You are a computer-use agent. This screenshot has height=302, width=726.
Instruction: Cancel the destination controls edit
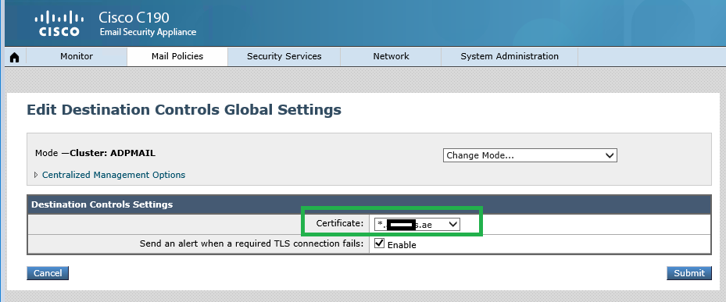[x=48, y=273]
